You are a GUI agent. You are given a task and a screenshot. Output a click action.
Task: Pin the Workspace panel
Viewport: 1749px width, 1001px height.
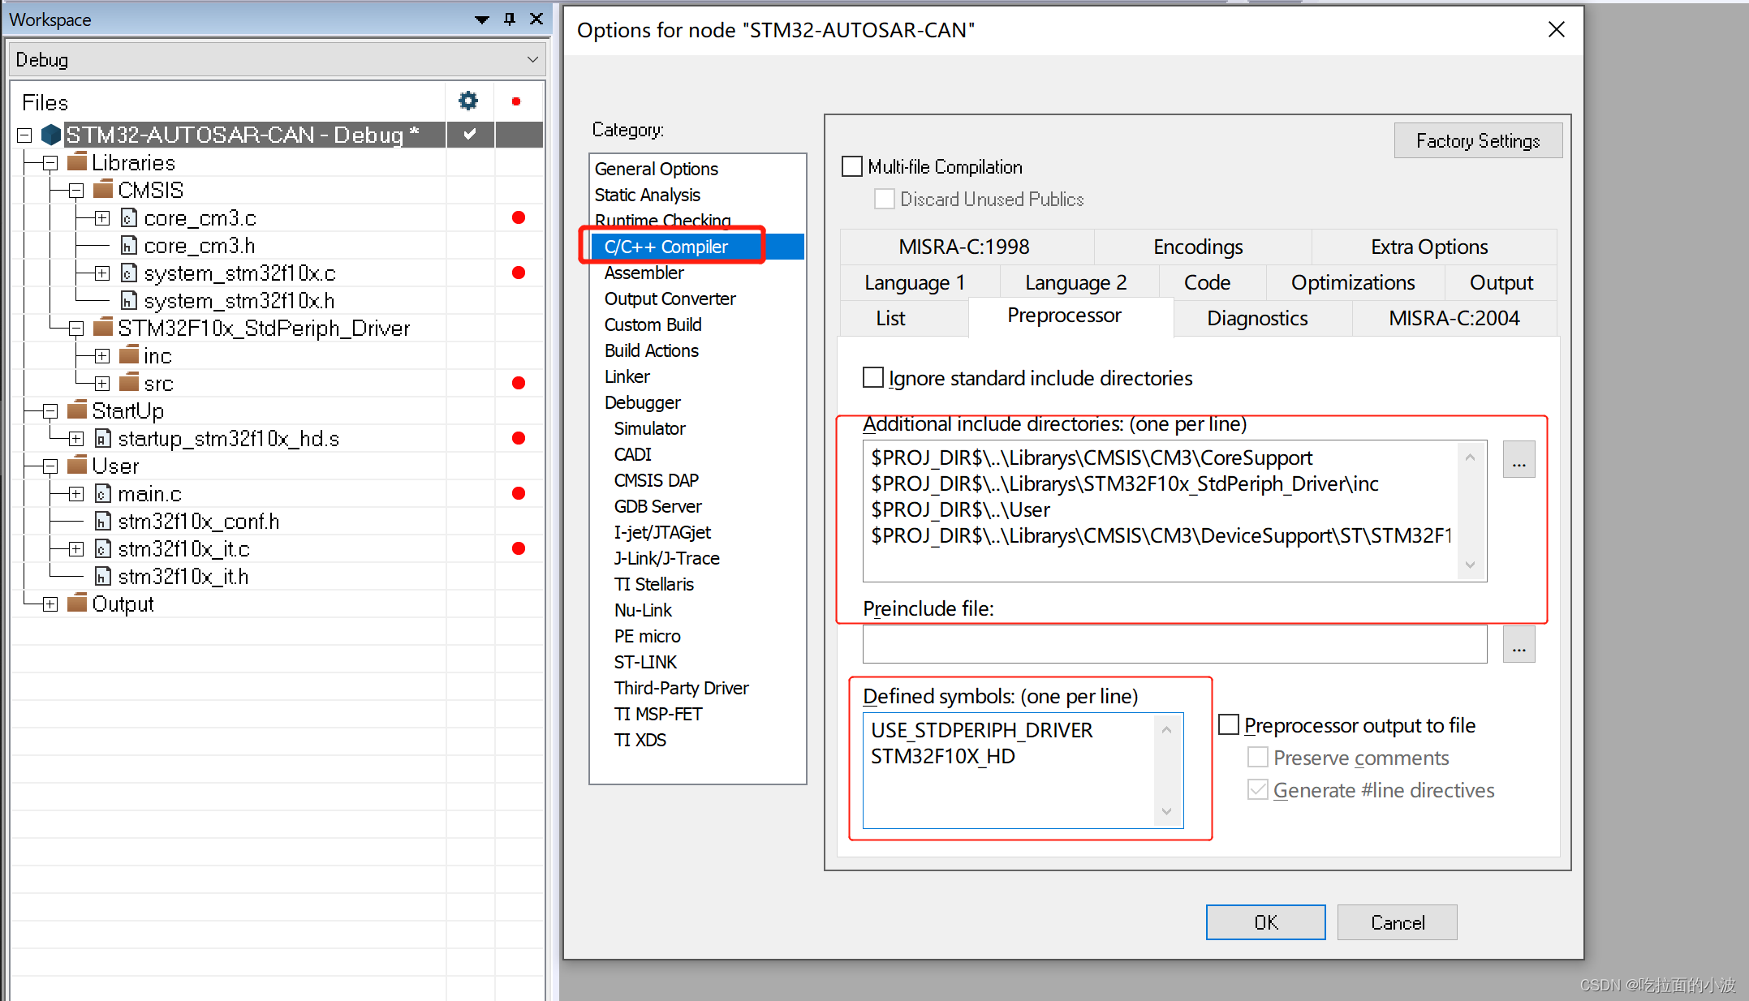coord(510,19)
